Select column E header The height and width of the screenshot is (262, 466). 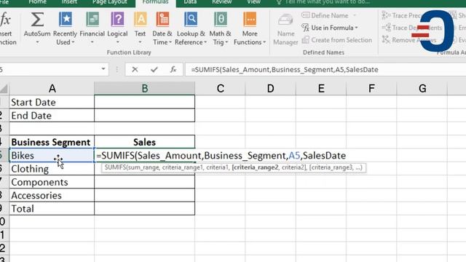[321, 88]
